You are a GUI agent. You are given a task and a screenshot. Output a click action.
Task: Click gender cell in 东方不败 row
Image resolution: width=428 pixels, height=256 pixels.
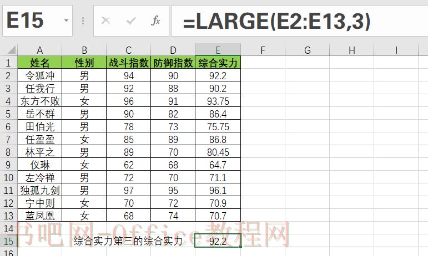(x=84, y=101)
